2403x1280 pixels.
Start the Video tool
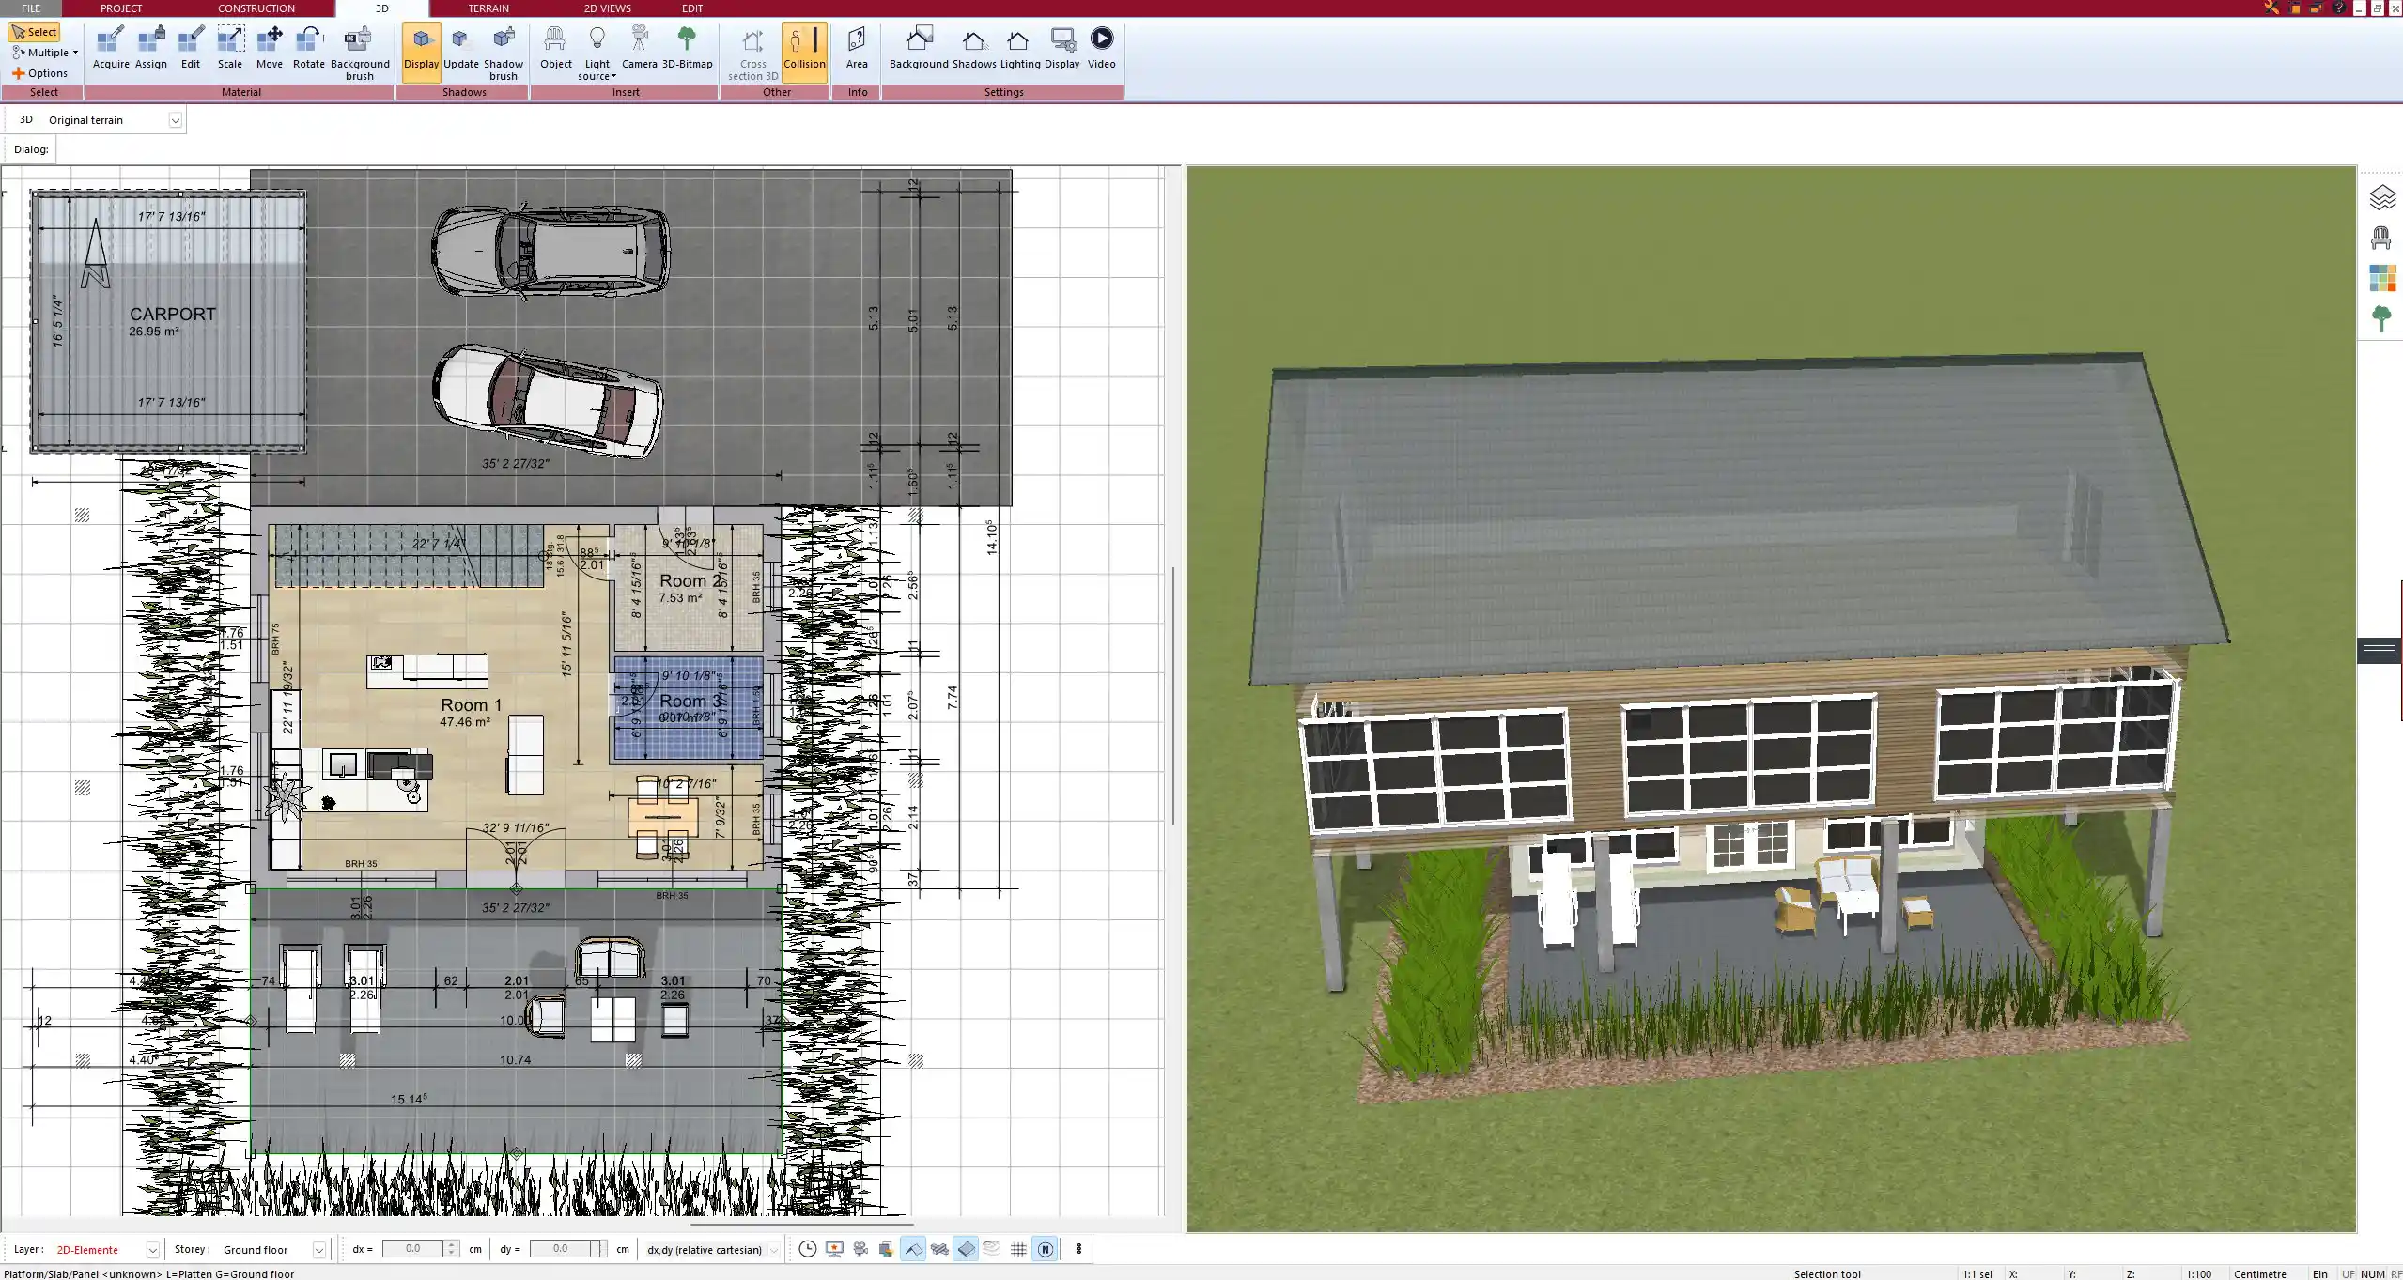pyautogui.click(x=1101, y=49)
